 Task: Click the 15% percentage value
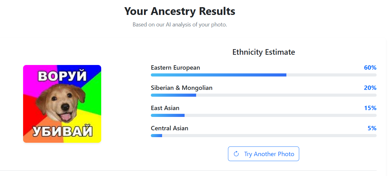pyautogui.click(x=370, y=108)
